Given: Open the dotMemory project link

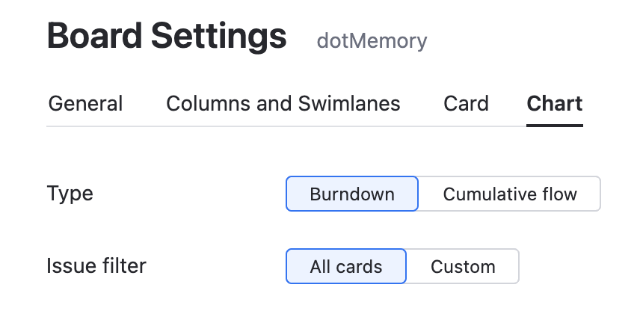Looking at the screenshot, I should [372, 40].
